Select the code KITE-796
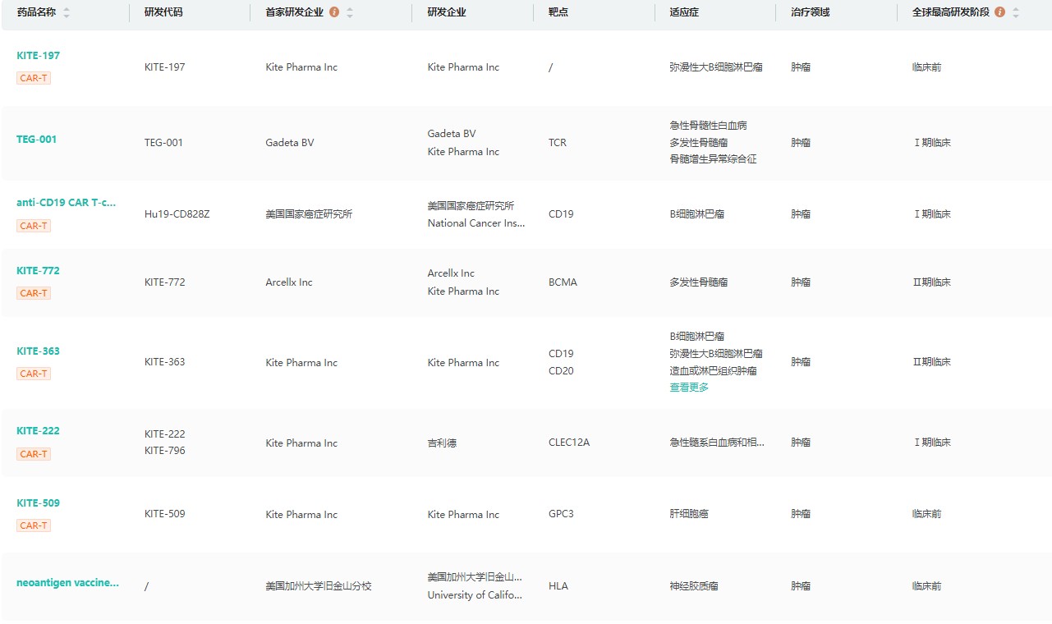 pos(165,451)
